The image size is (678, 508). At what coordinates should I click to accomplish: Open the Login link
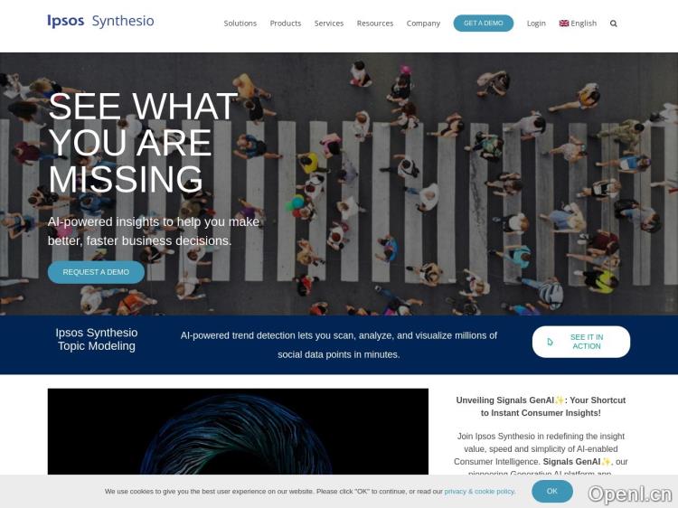536,24
